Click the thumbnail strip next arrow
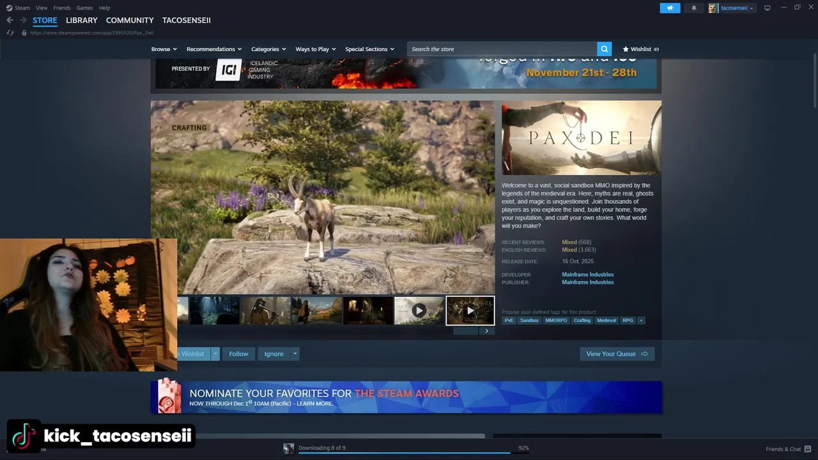The height and width of the screenshot is (460, 818). click(x=486, y=331)
